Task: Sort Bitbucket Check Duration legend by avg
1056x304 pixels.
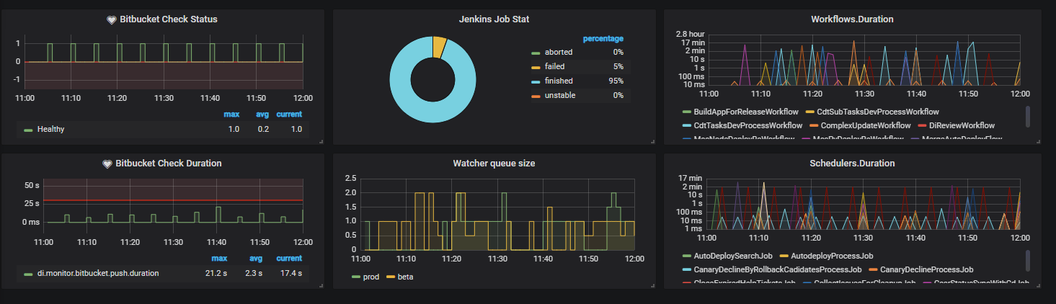Action: [x=256, y=258]
